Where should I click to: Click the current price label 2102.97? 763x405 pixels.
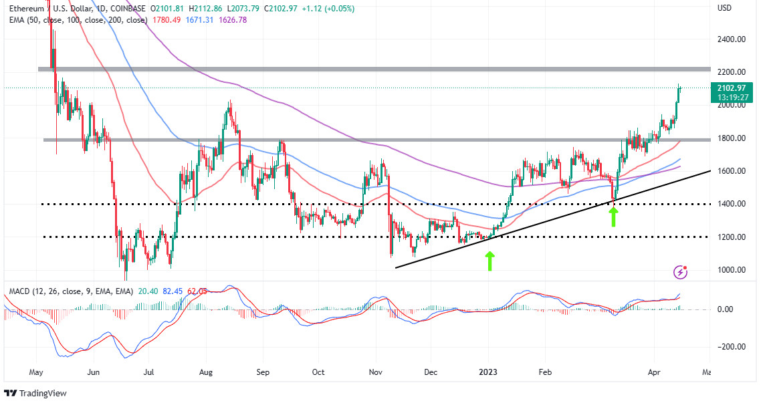point(732,88)
